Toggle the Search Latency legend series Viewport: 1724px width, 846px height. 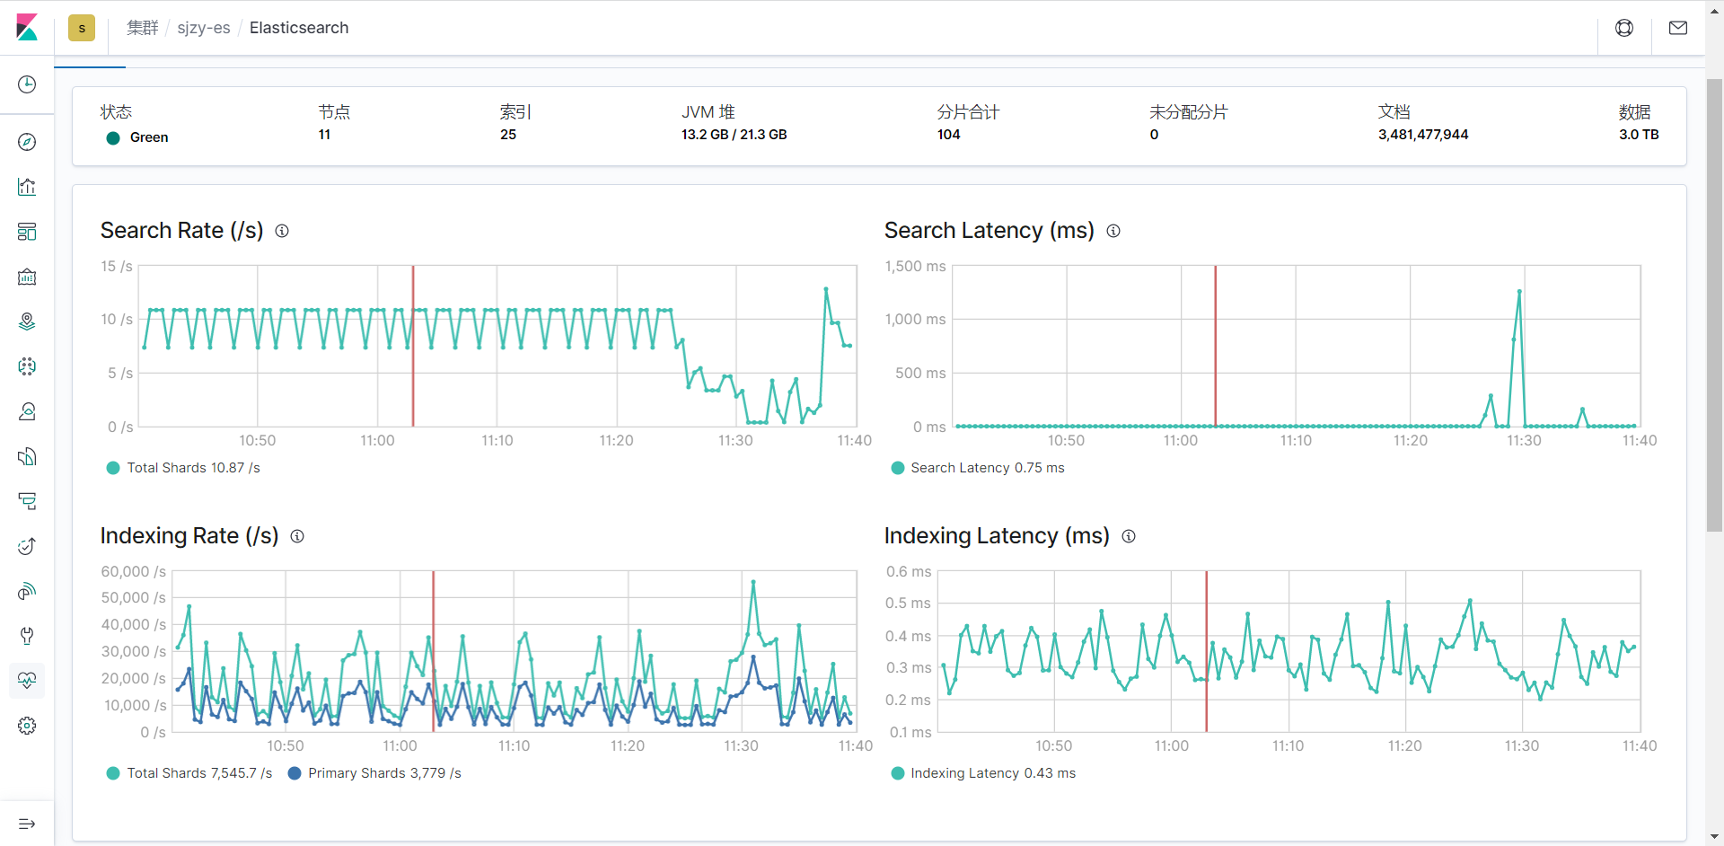tap(977, 467)
